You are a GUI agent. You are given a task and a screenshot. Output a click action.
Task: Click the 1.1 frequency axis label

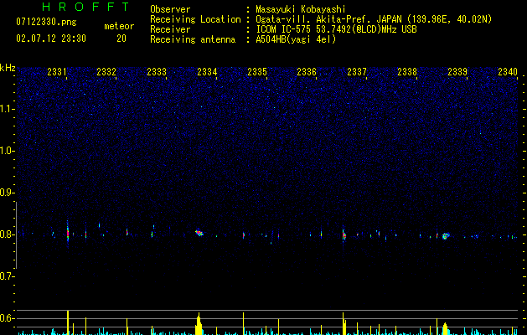(x=7, y=109)
